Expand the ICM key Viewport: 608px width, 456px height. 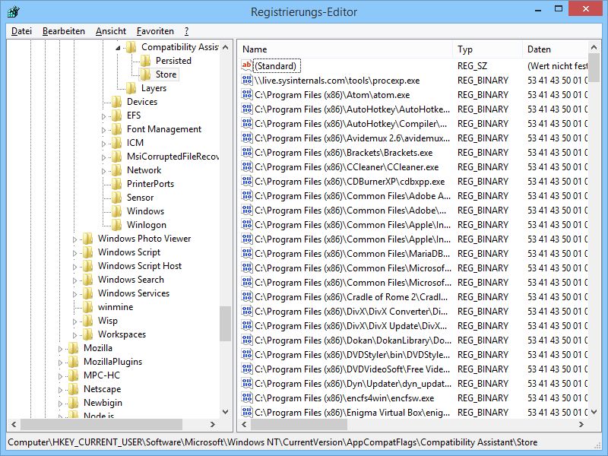click(x=103, y=144)
